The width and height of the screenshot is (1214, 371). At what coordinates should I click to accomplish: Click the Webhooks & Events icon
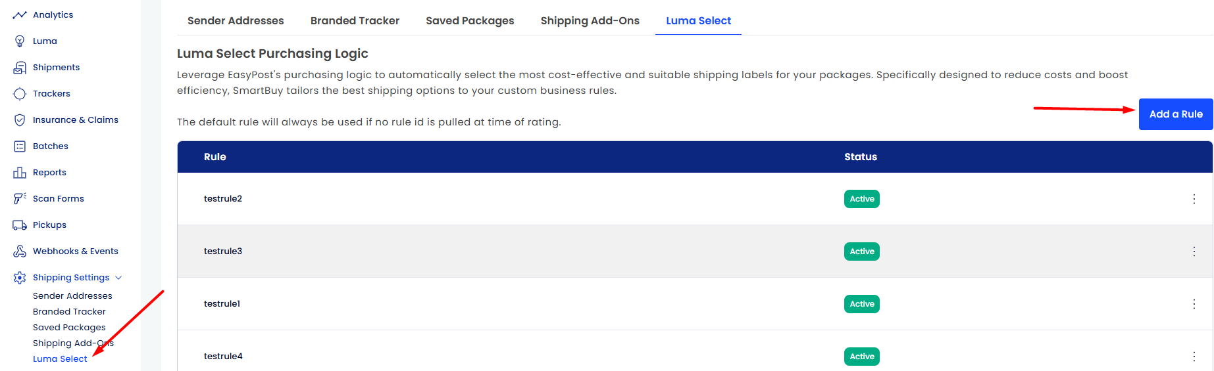pyautogui.click(x=20, y=251)
